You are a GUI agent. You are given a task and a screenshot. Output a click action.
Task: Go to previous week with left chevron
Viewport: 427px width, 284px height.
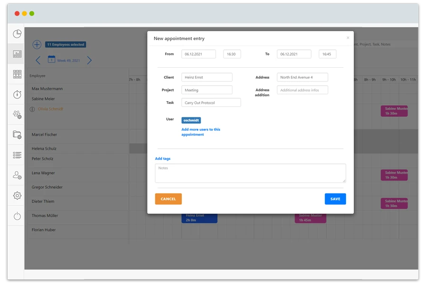[x=37, y=61]
